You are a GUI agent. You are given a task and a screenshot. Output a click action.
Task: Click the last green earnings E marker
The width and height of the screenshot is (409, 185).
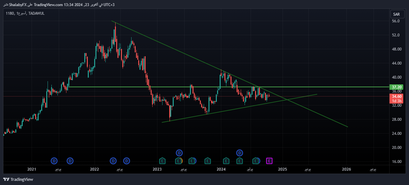(x=256, y=161)
